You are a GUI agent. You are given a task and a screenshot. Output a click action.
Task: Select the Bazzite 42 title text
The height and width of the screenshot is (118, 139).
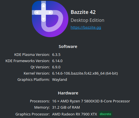point(83,12)
